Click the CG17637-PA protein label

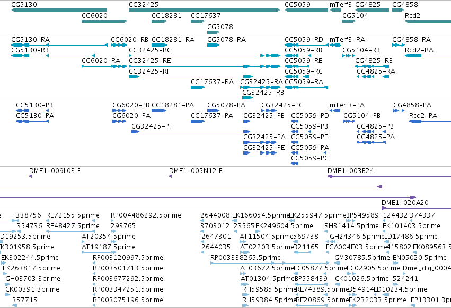[212, 116]
